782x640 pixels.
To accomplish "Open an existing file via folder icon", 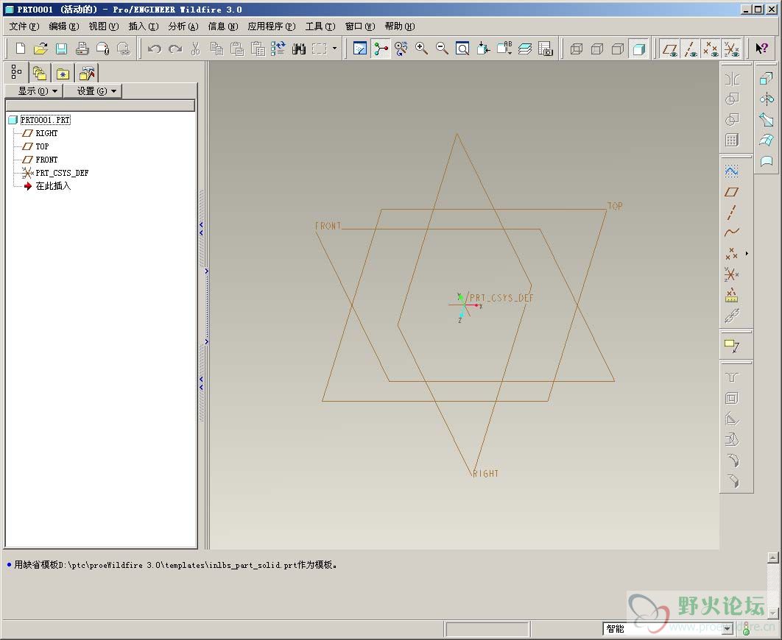I will (41, 49).
